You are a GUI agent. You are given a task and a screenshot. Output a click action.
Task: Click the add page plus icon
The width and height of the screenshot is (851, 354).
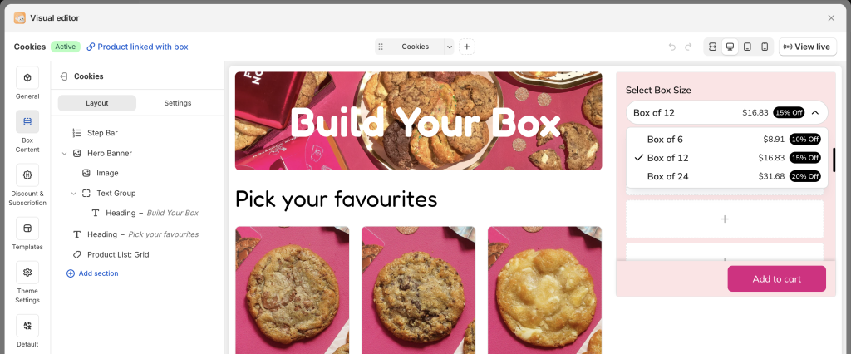467,47
